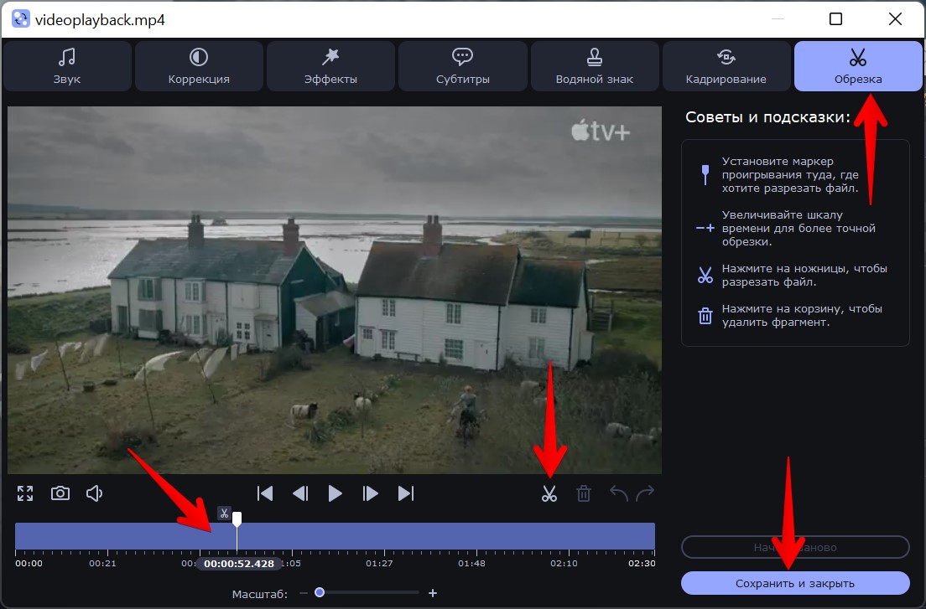This screenshot has width=926, height=609.
Task: Redo the last undone action
Action: [x=645, y=493]
